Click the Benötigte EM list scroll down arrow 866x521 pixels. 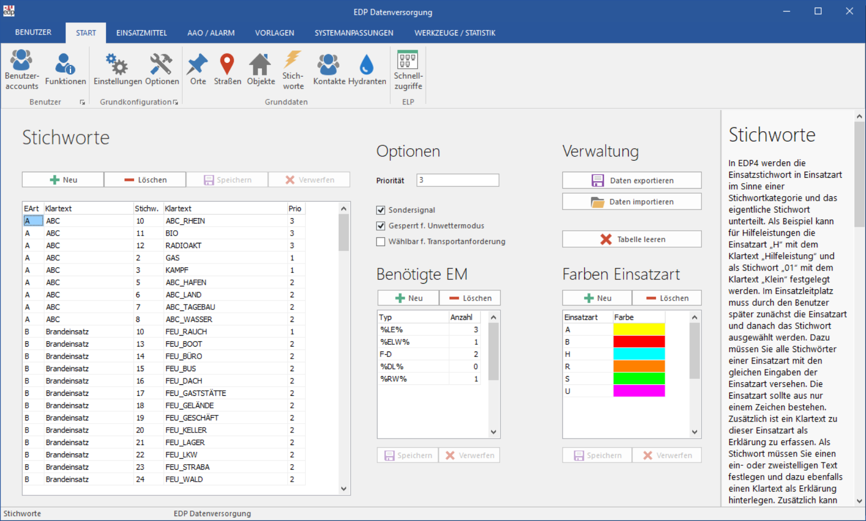click(x=493, y=432)
